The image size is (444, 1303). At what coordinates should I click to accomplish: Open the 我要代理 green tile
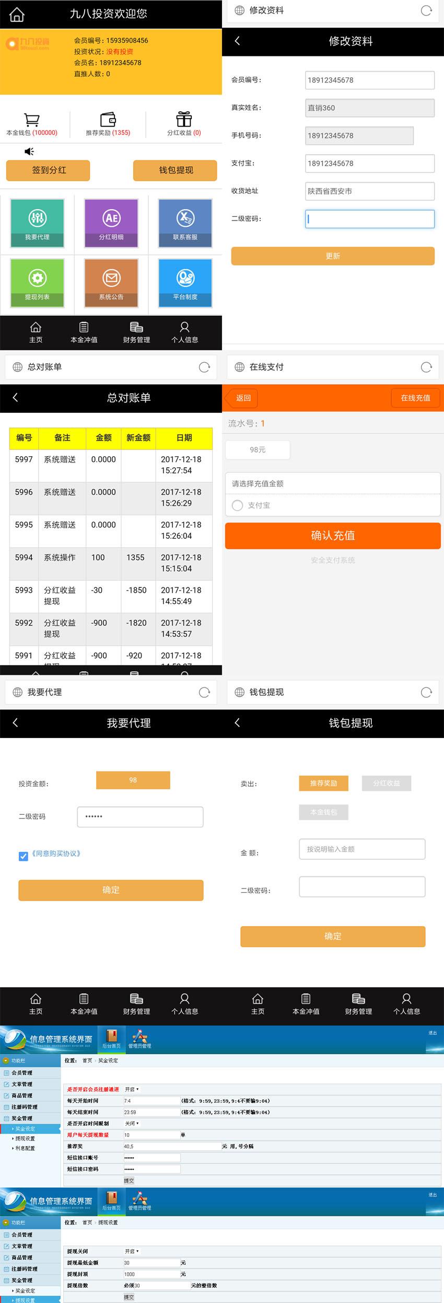point(37,223)
